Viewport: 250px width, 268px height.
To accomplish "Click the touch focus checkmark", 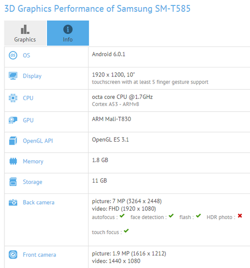I will click(126, 231).
